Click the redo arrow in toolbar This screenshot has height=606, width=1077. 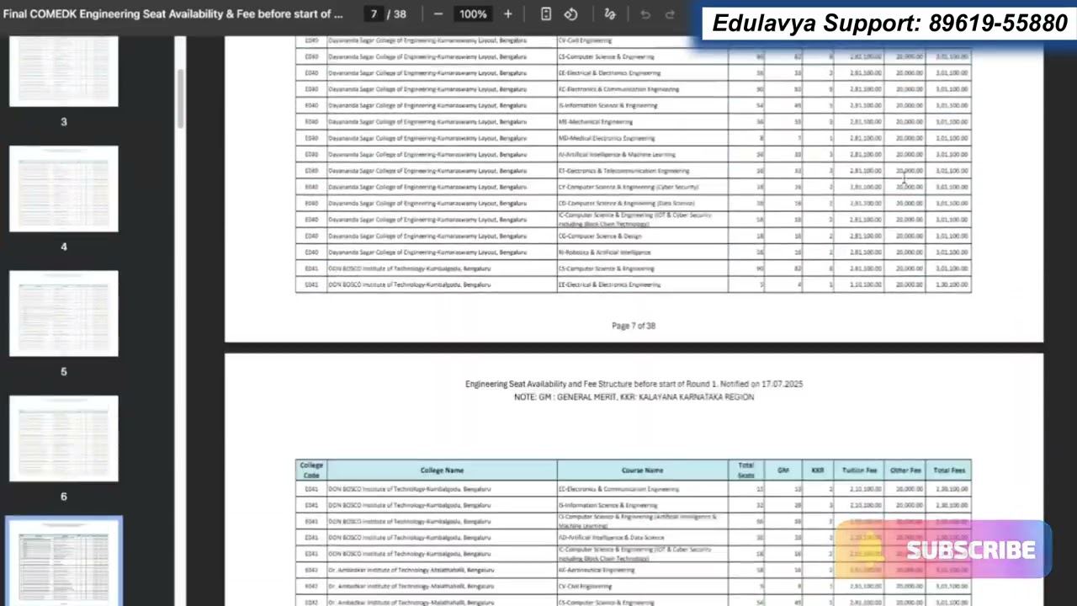click(670, 14)
